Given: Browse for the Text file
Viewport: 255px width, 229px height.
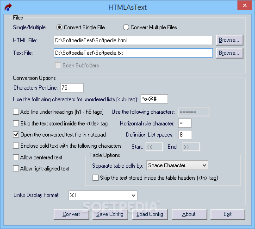Looking at the screenshot, I should (x=230, y=53).
